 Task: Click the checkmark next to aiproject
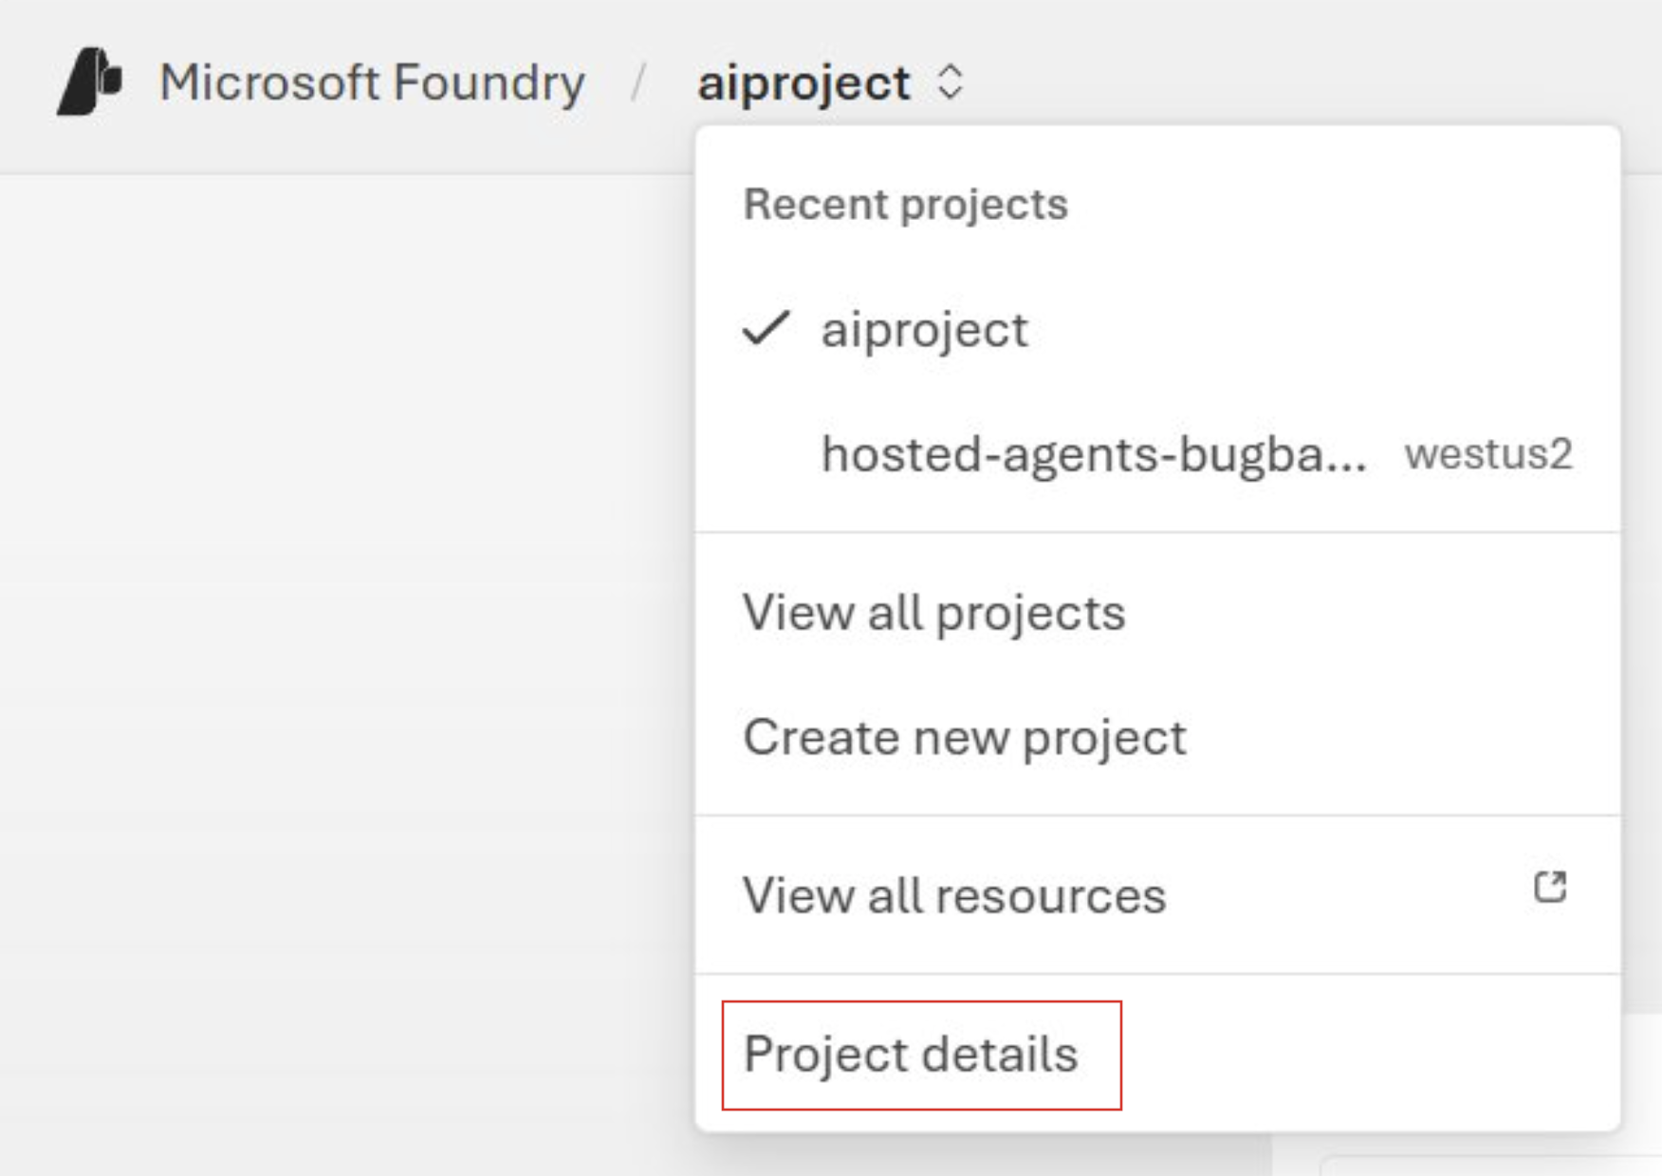pos(765,329)
